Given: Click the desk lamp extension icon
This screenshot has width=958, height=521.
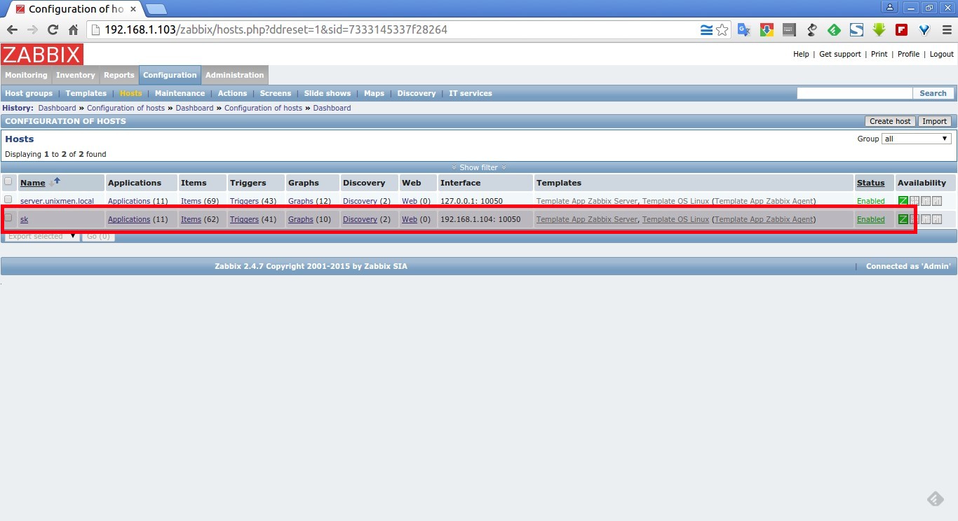Looking at the screenshot, I should click(x=811, y=30).
